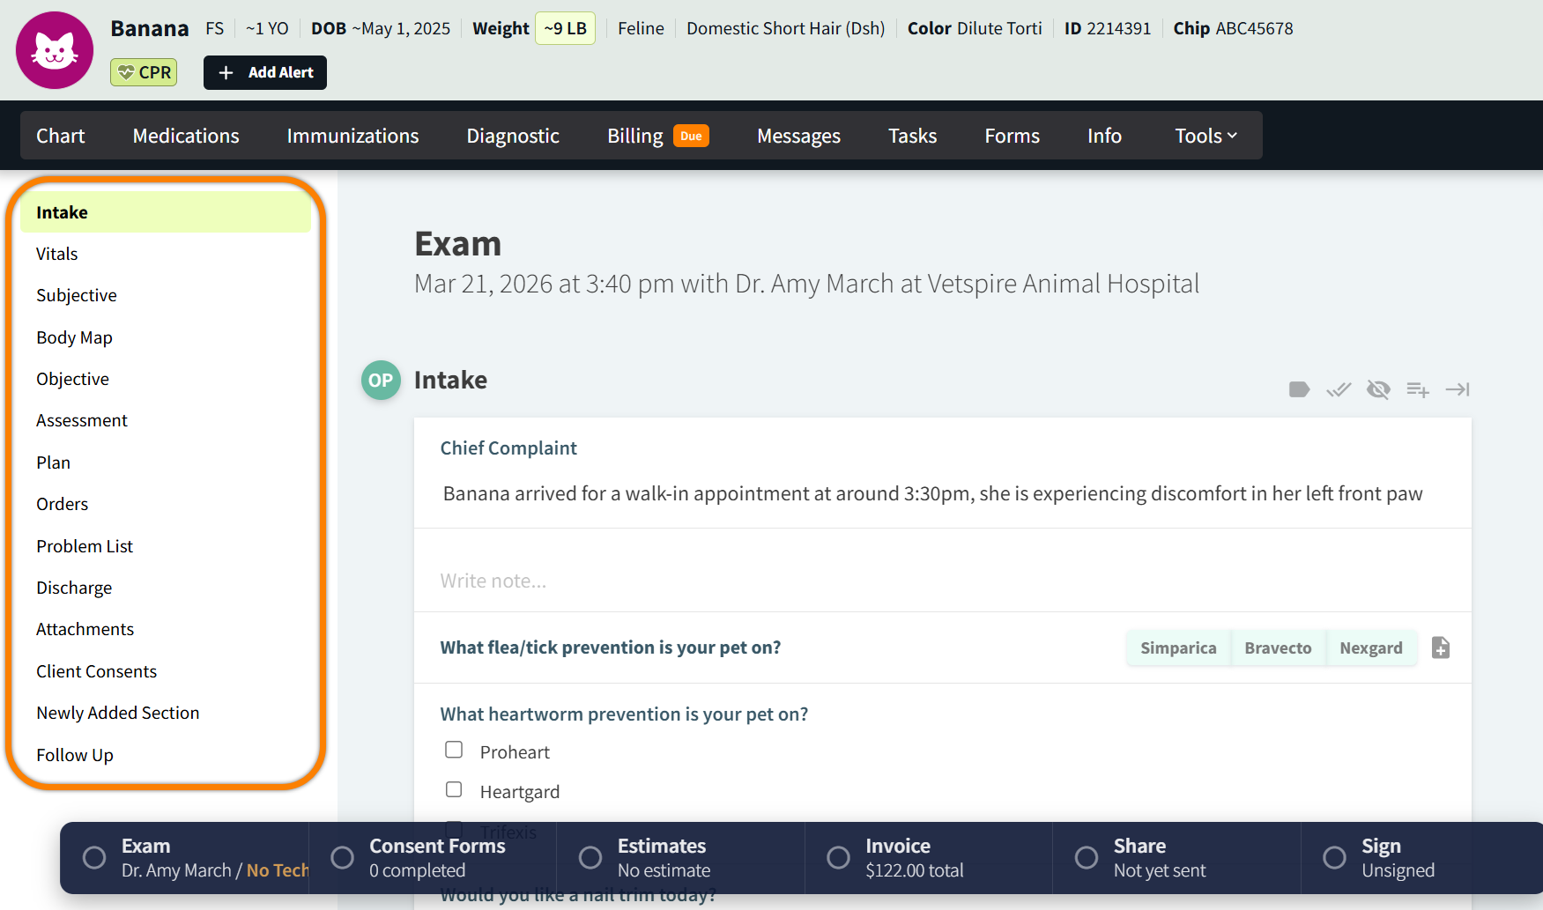The width and height of the screenshot is (1543, 910).
Task: Click the Share step status circle
Action: click(1087, 858)
